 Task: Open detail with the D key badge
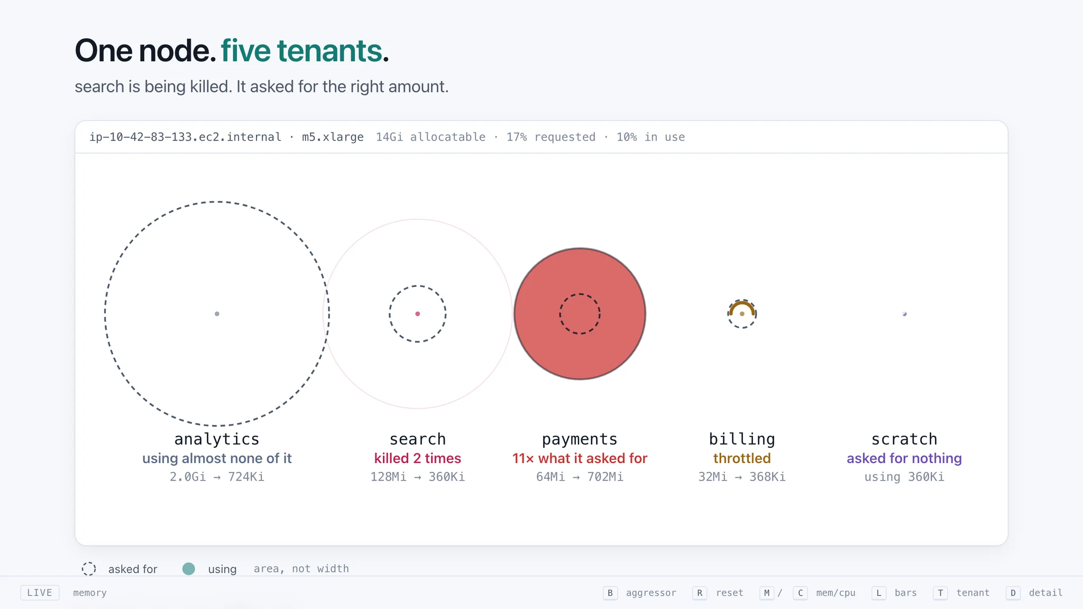click(x=1013, y=593)
